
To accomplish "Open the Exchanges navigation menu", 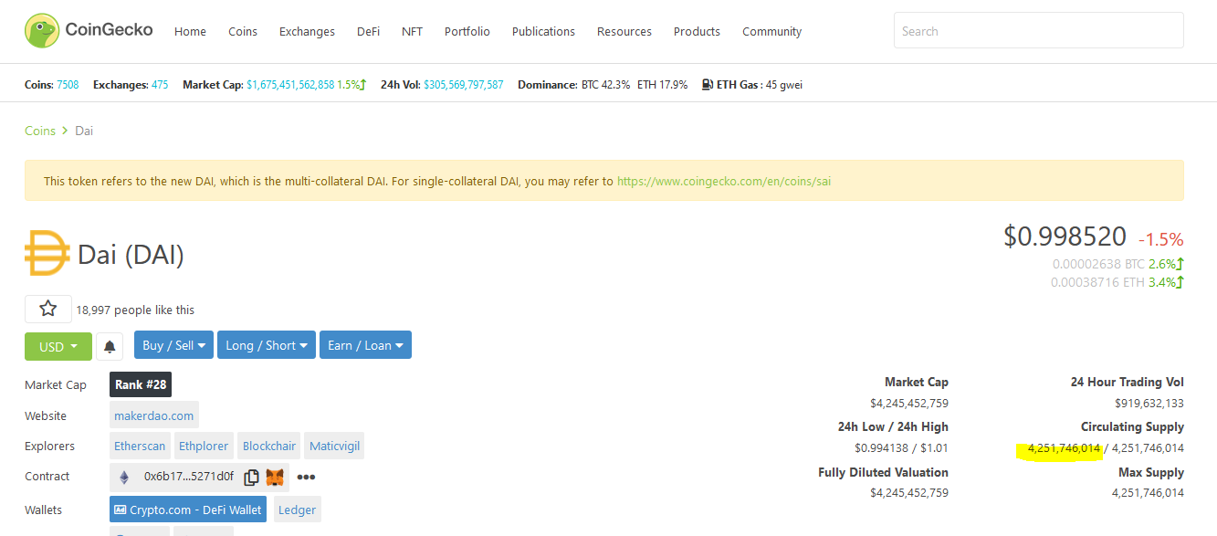I will (x=307, y=31).
